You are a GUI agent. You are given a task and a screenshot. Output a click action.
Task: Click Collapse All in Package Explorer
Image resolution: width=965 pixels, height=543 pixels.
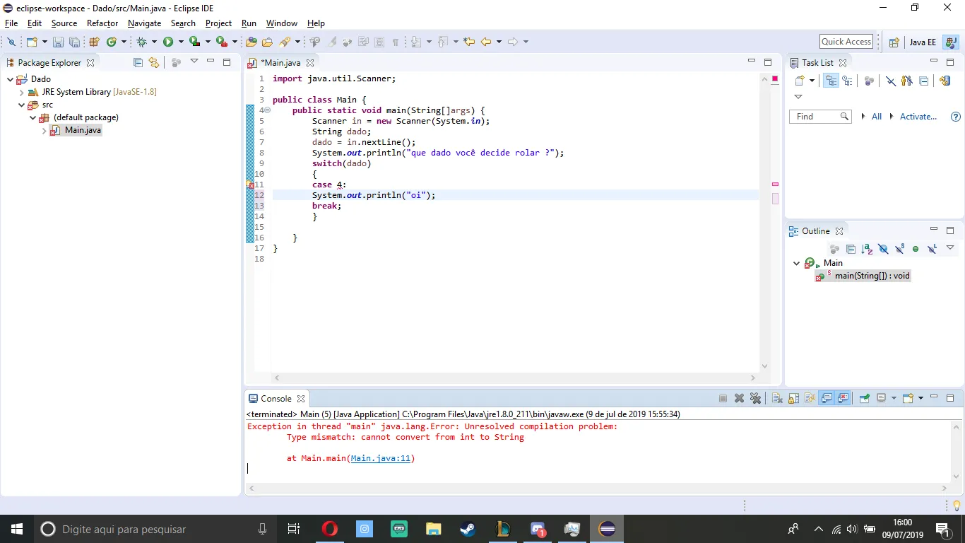[x=138, y=62]
